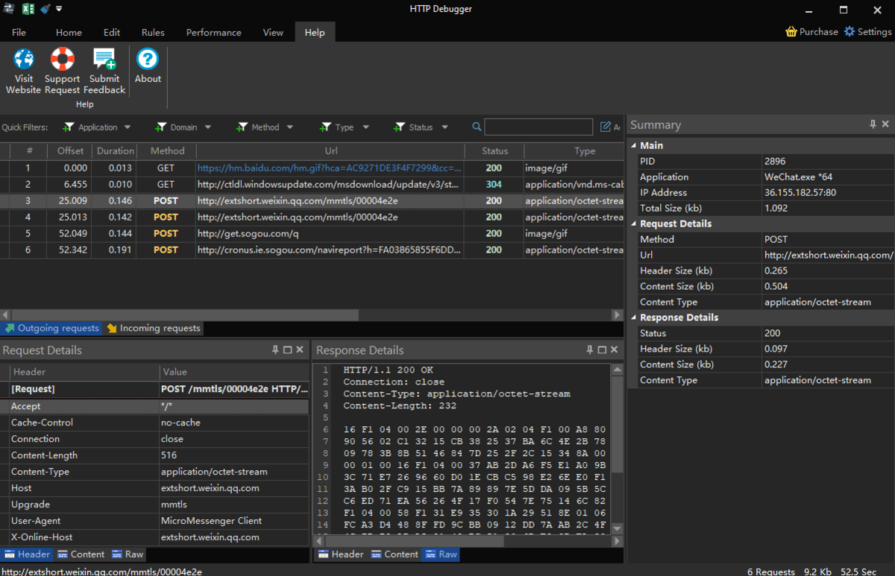Sort the request list by Status column

pyautogui.click(x=494, y=151)
